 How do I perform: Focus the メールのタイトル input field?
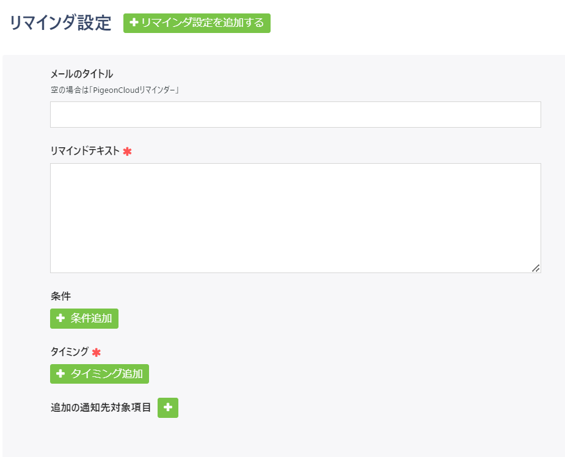coord(296,114)
